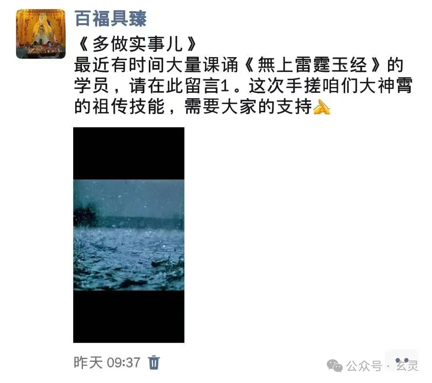The width and height of the screenshot is (432, 383).
Task: Open the 百福具臻 profile avatar
Action: [x=41, y=34]
